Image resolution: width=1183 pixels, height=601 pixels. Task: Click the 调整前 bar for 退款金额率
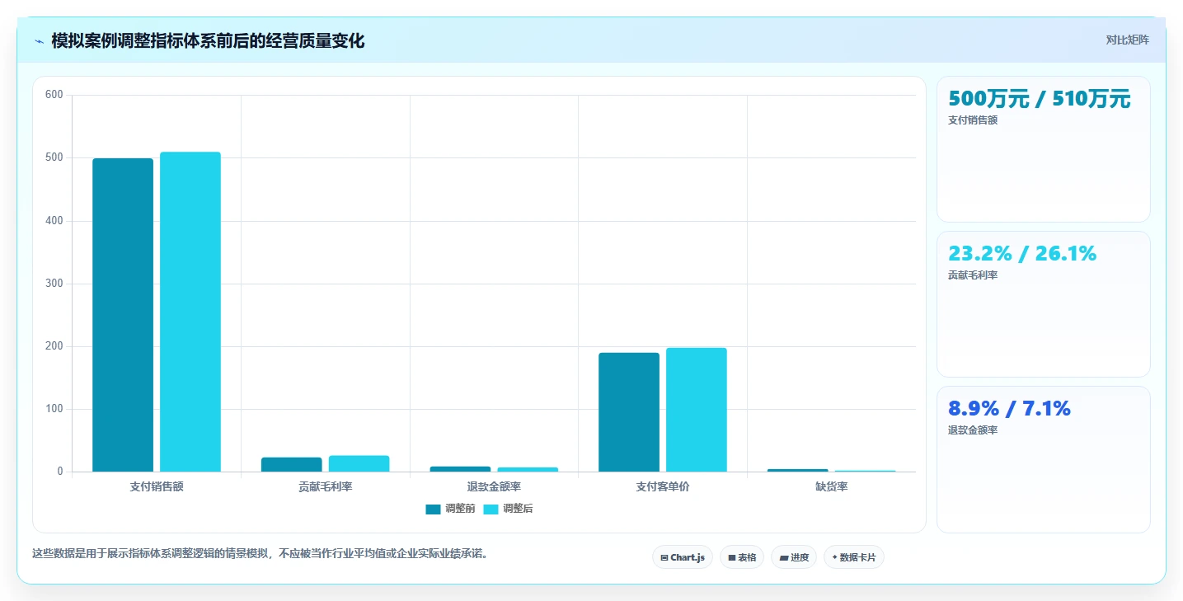point(460,469)
